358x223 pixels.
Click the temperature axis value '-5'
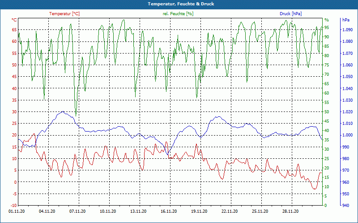pos(14,194)
